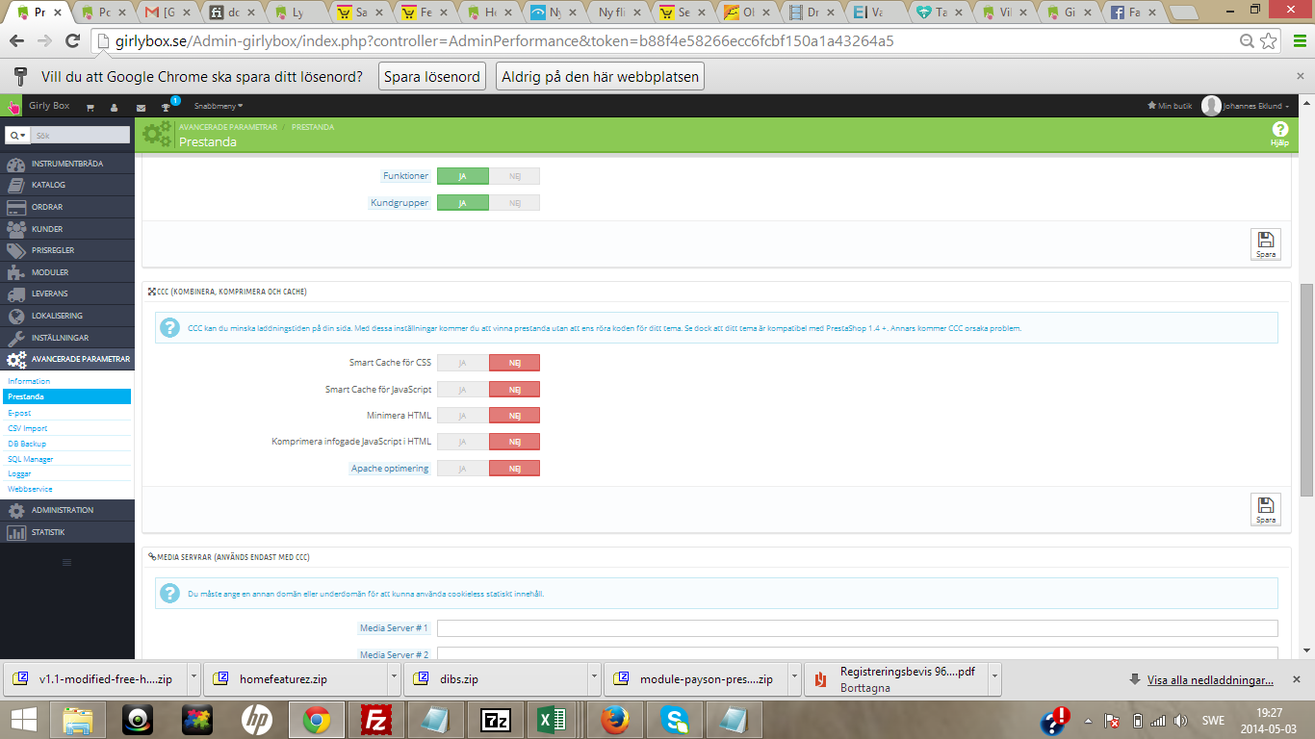The image size is (1315, 739).
Task: Open Firefox from the taskbar
Action: (614, 719)
